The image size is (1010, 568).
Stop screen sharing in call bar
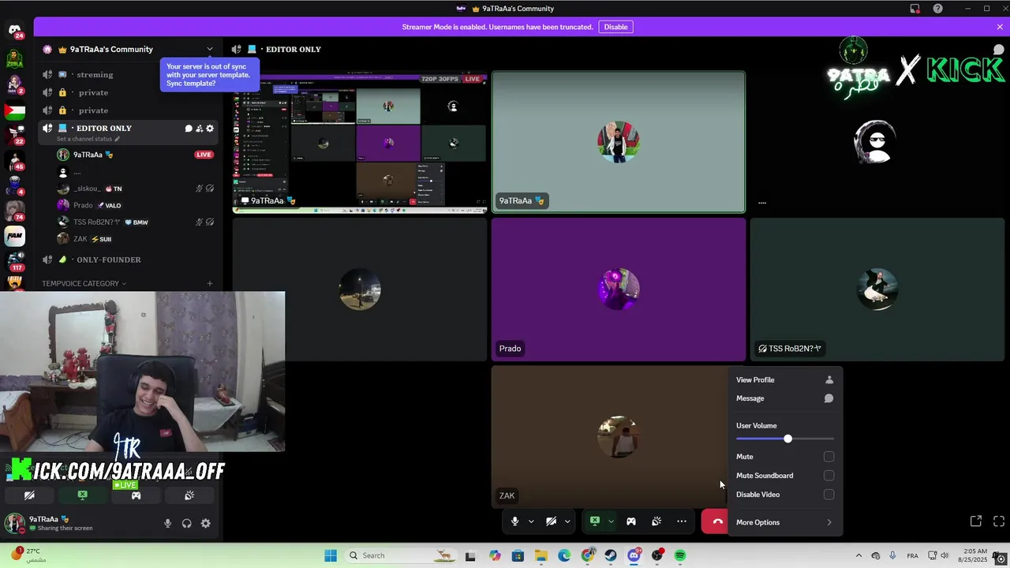coord(595,521)
